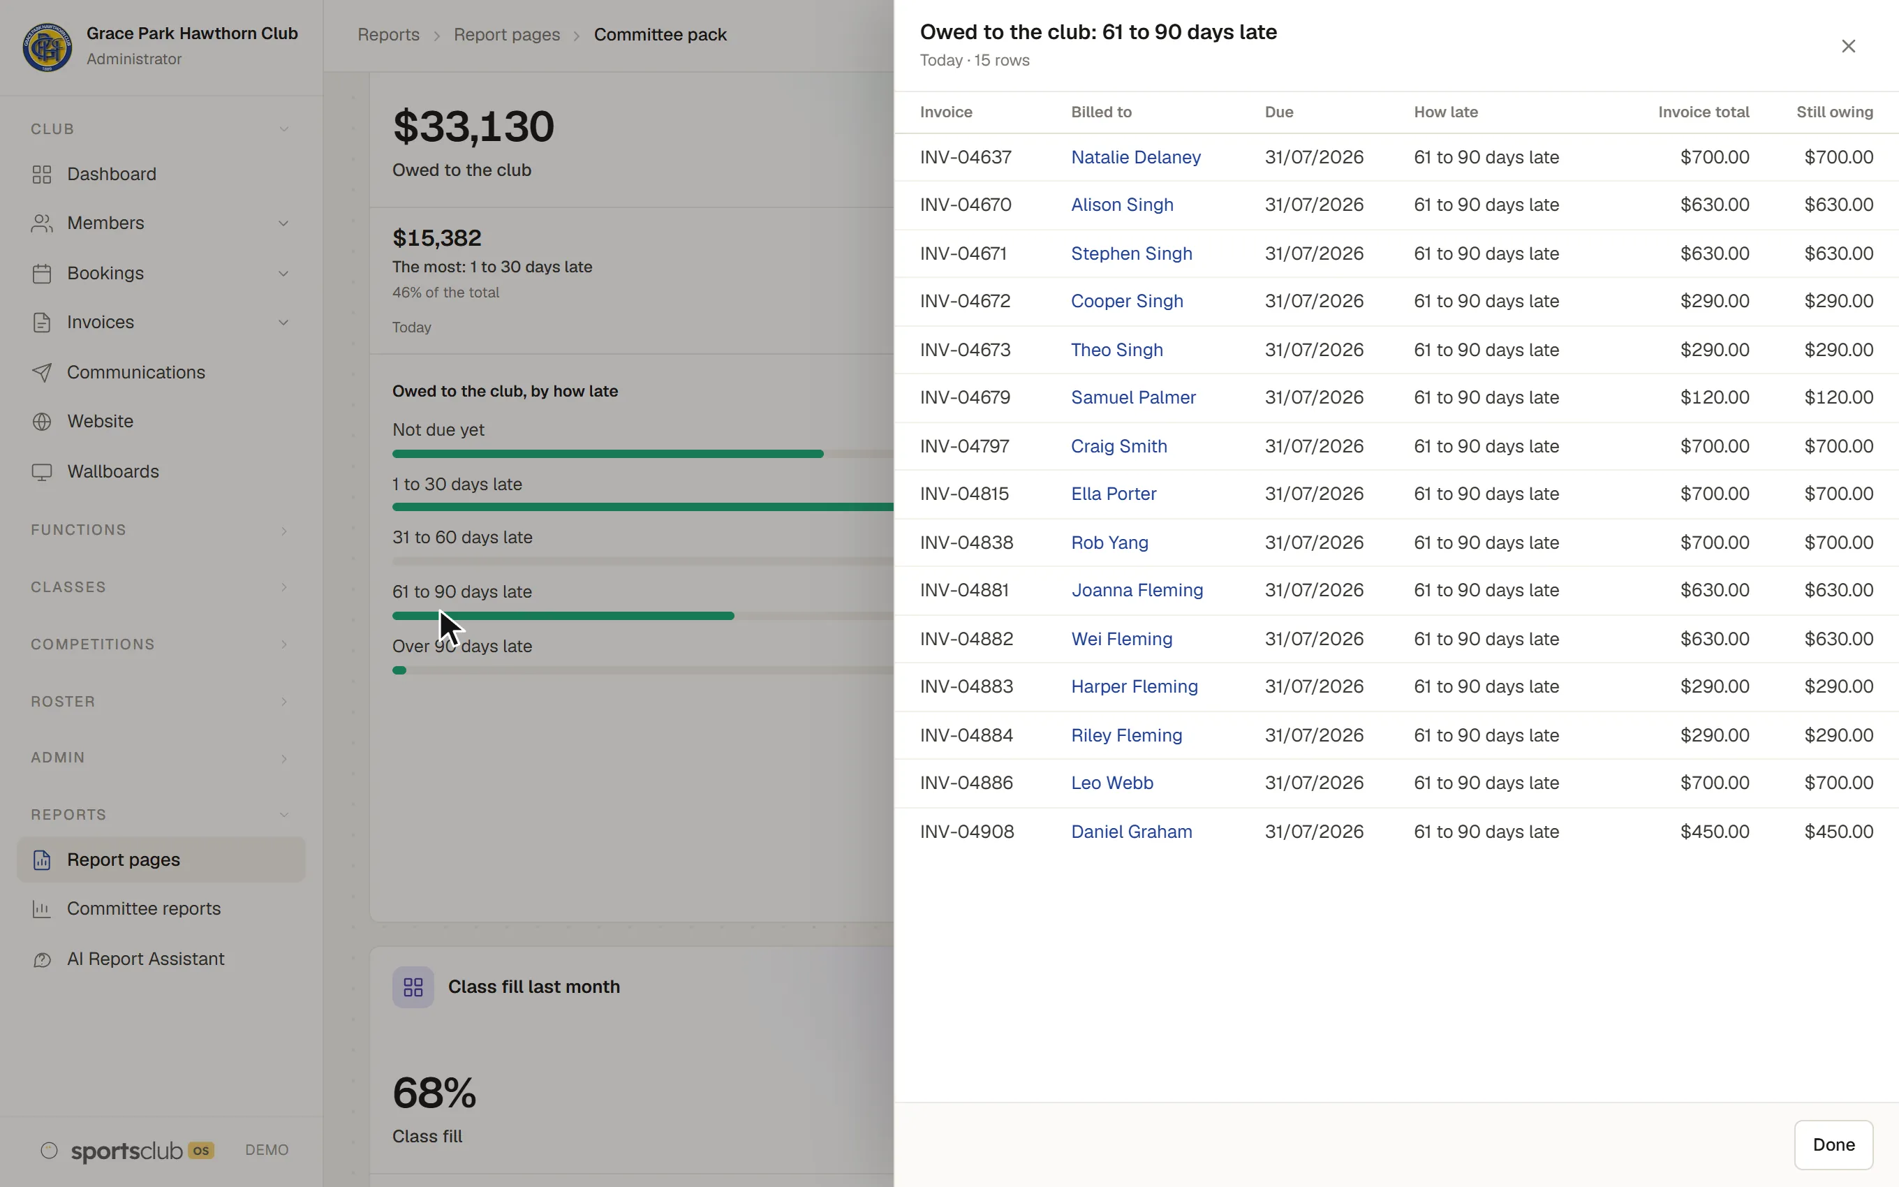Screen dimensions: 1899x1187
Task: Click the Class fill last month grid icon
Action: tap(413, 987)
